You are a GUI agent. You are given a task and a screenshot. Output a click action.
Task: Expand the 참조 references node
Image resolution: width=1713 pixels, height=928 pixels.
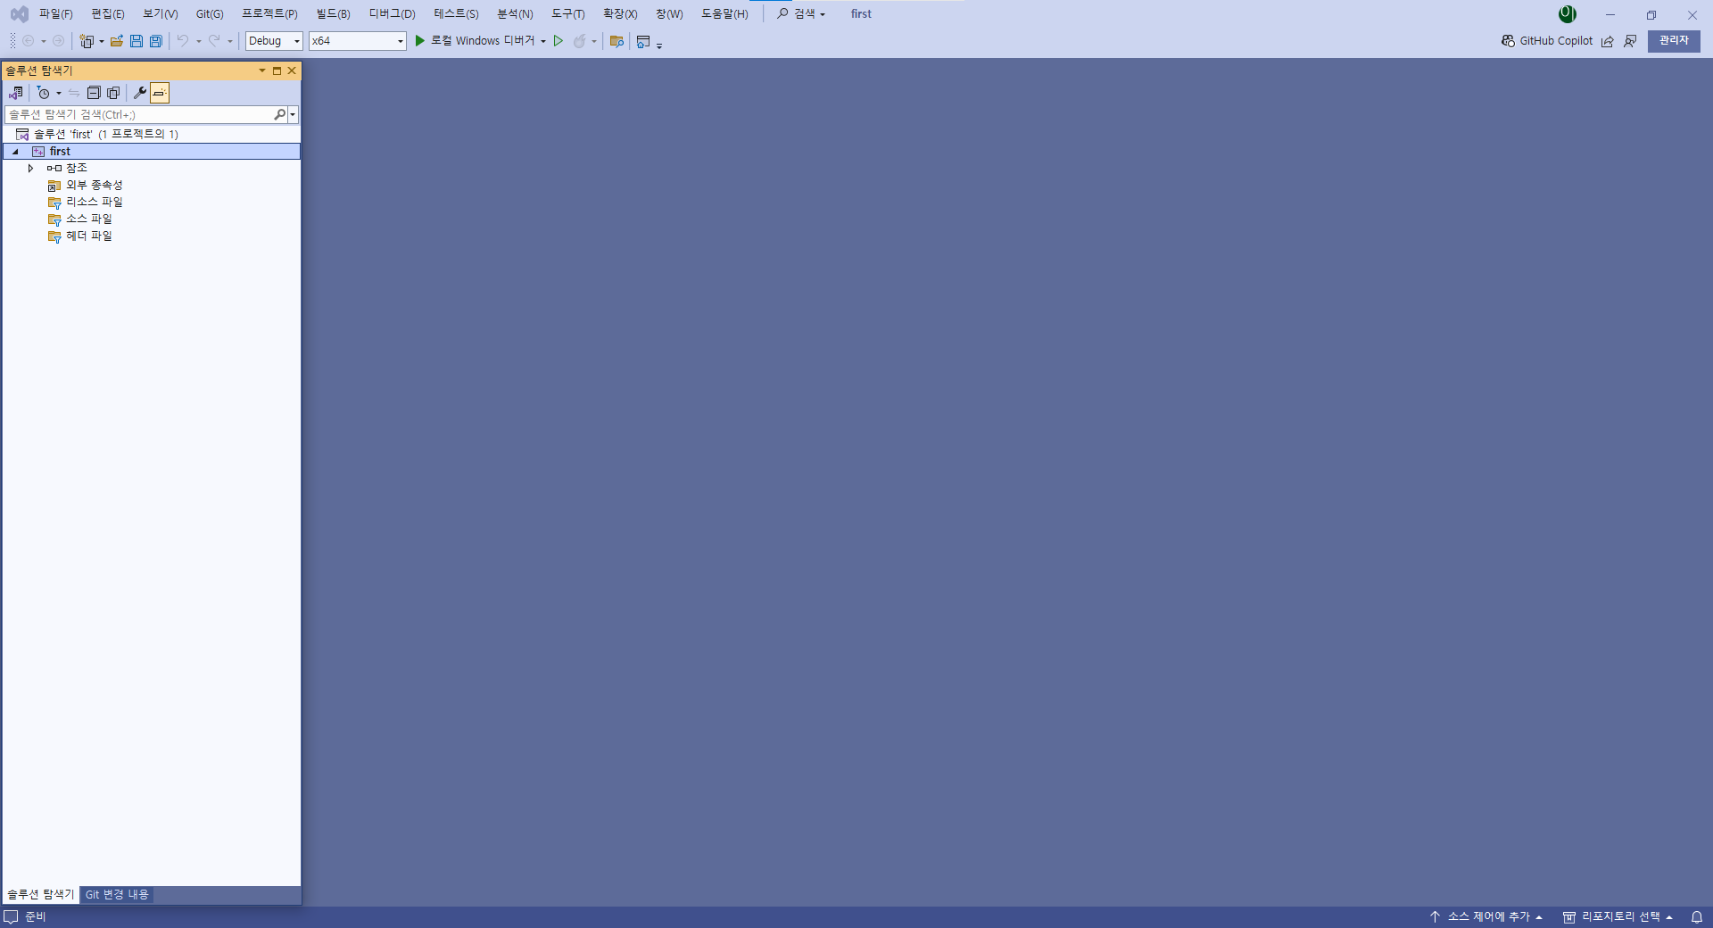(x=30, y=169)
